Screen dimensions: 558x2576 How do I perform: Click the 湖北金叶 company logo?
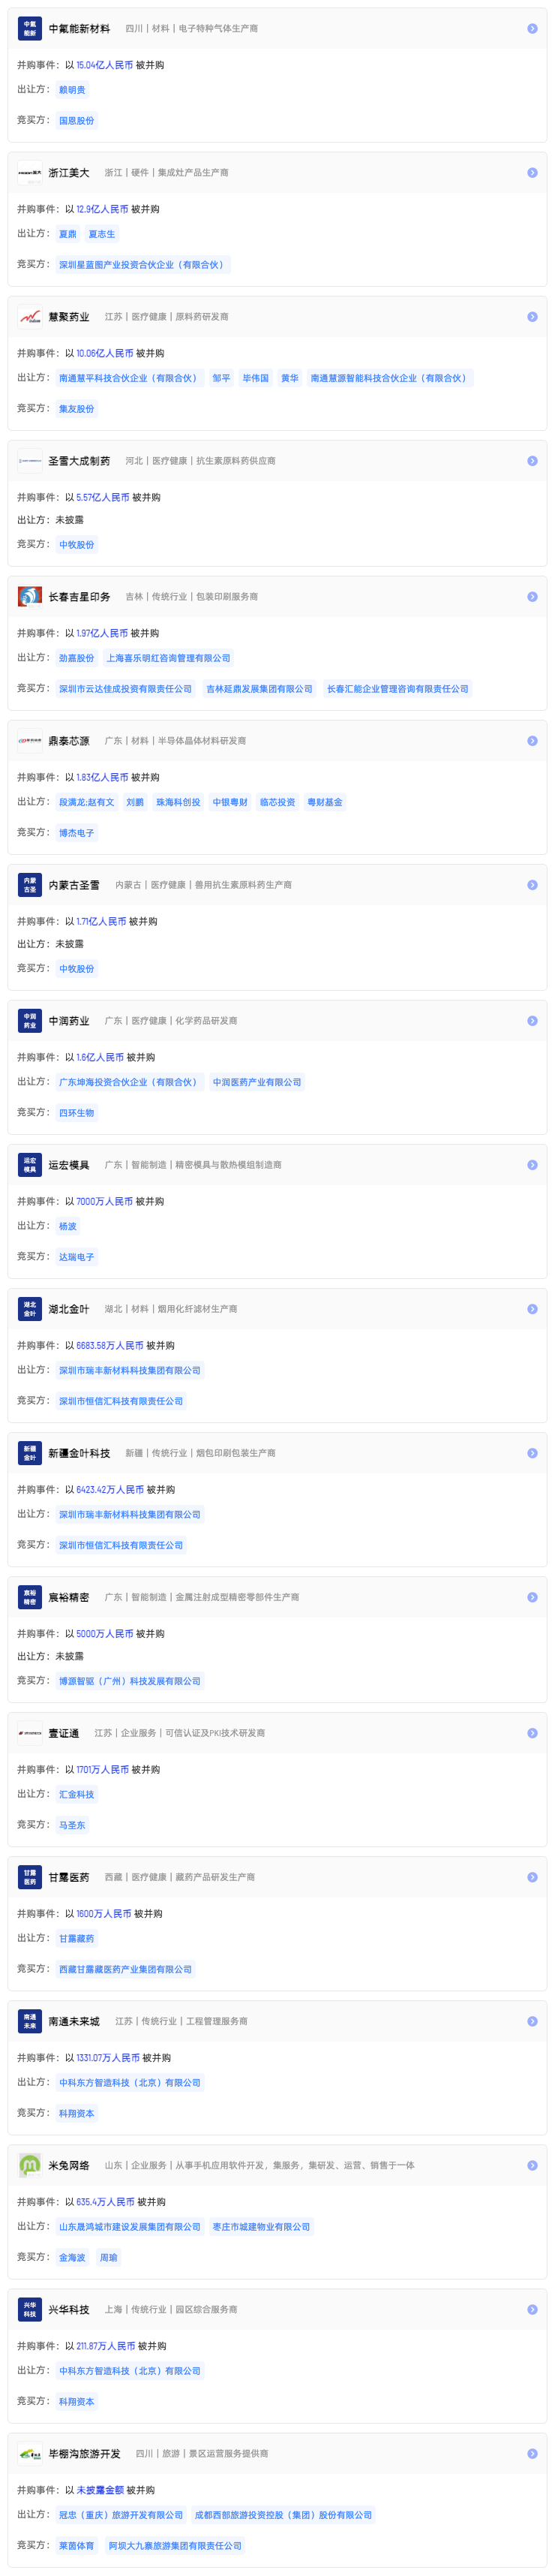tap(30, 1309)
